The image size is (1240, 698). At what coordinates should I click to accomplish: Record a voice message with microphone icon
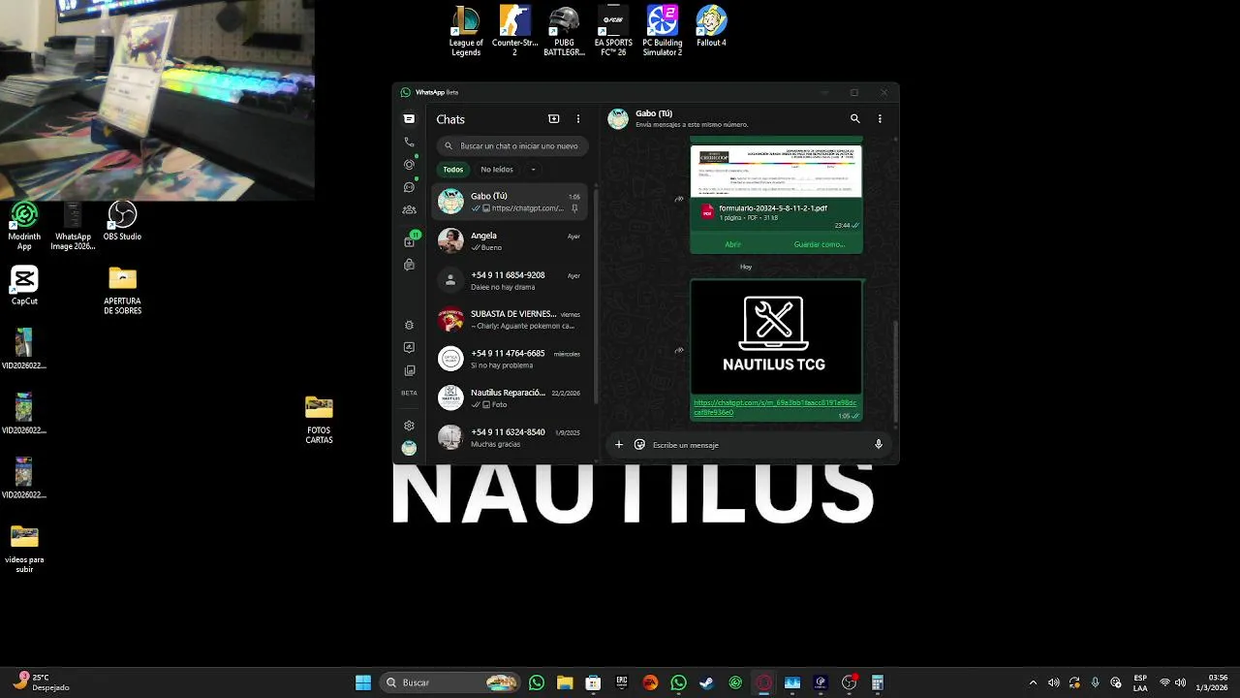(879, 445)
